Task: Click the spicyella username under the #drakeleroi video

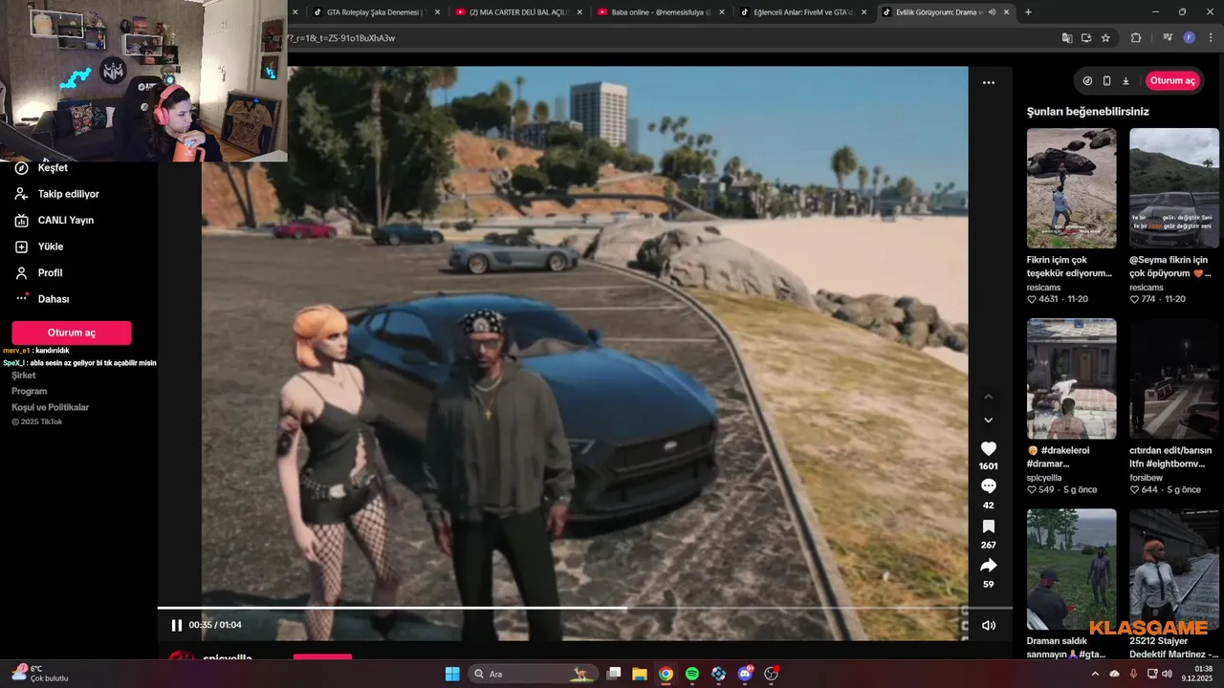Action: pyautogui.click(x=1044, y=477)
